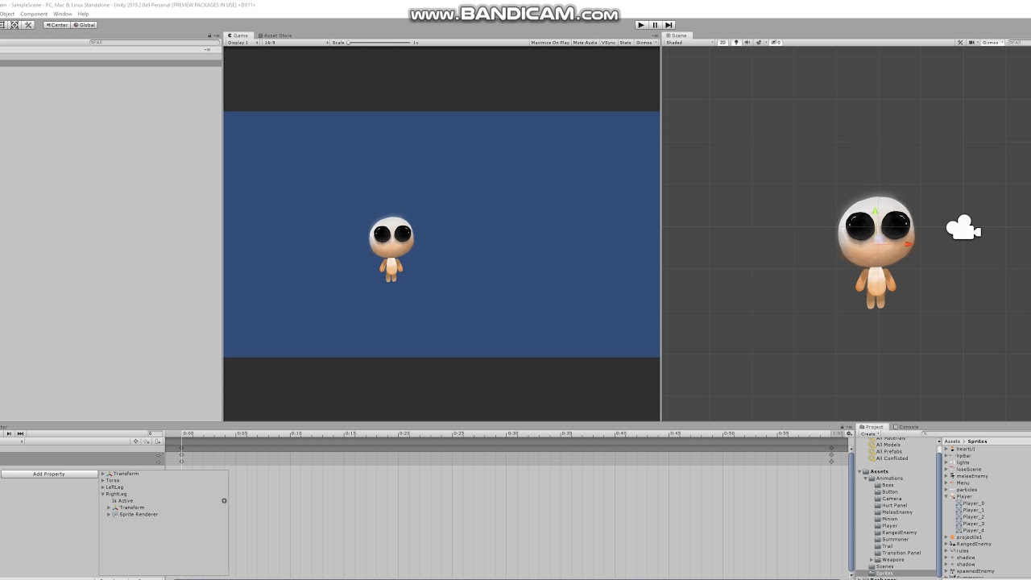
Task: Select the Project tab
Action: click(872, 427)
